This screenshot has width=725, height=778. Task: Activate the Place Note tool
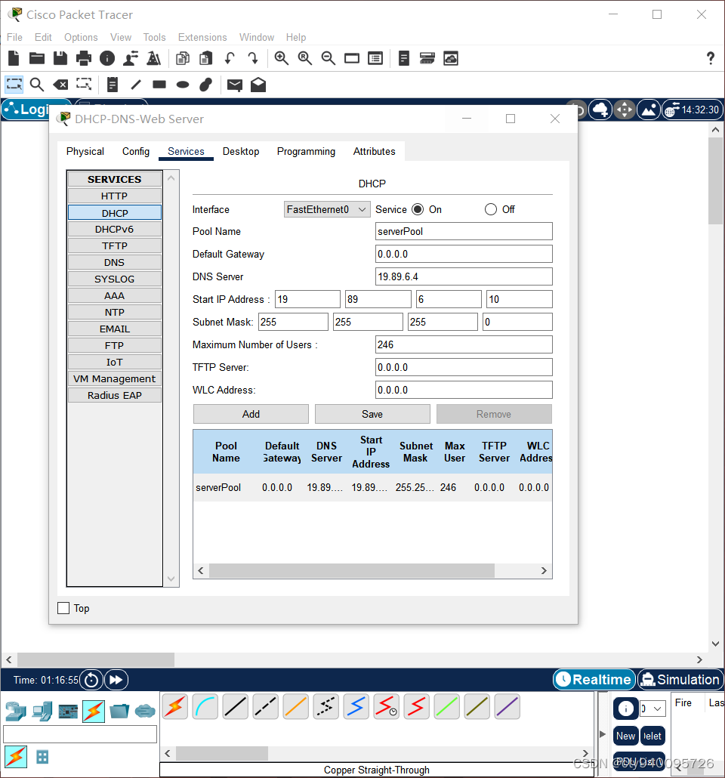point(113,85)
